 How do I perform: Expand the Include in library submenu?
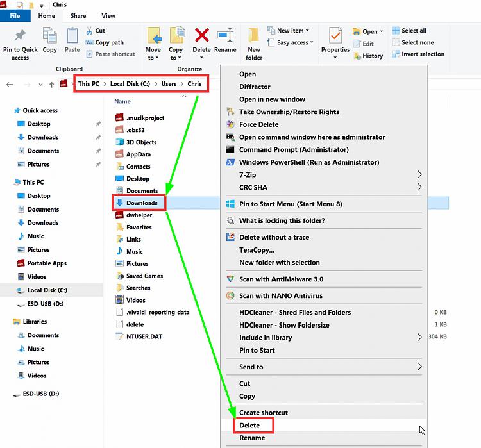[x=419, y=337]
